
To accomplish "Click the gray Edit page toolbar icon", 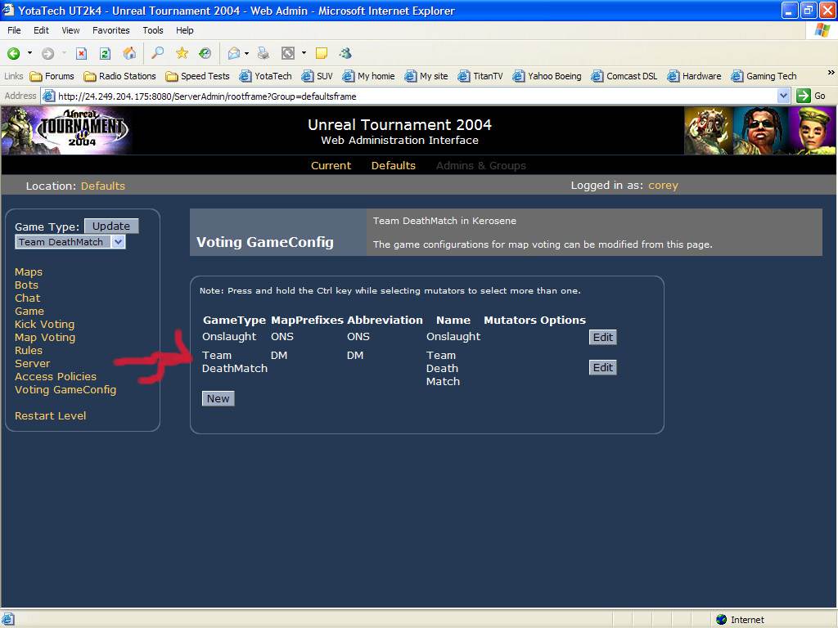I will 288,53.
